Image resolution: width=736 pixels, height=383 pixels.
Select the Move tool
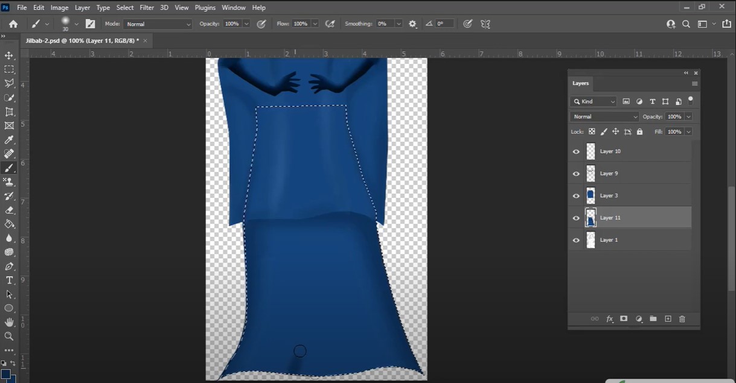(x=9, y=55)
